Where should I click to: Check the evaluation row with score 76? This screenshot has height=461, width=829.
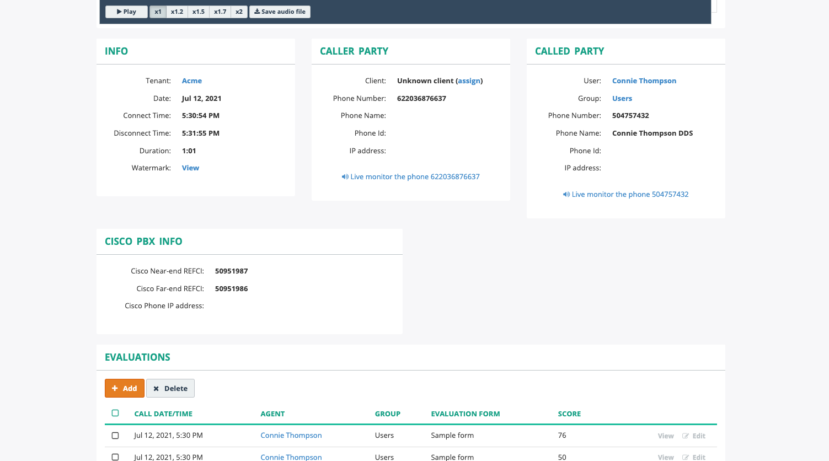pos(115,436)
